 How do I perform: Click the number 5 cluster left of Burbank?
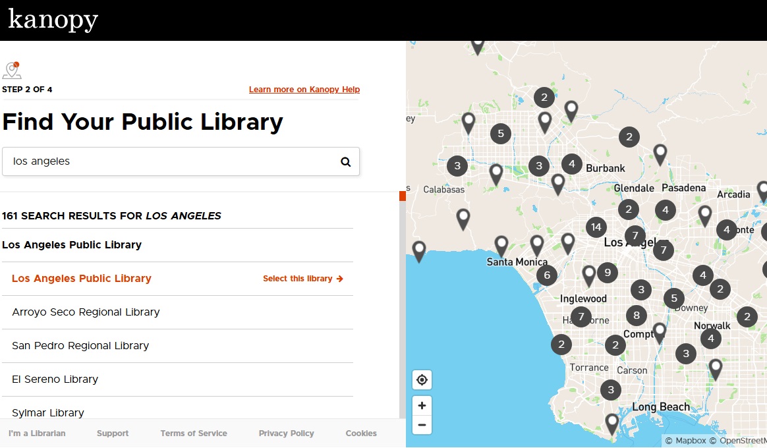[x=501, y=134]
